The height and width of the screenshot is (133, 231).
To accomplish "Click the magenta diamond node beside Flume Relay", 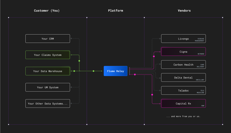I will (x=135, y=75).
